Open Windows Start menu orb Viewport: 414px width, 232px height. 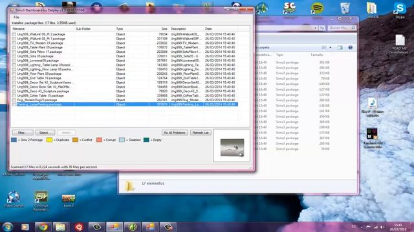coord(7,227)
